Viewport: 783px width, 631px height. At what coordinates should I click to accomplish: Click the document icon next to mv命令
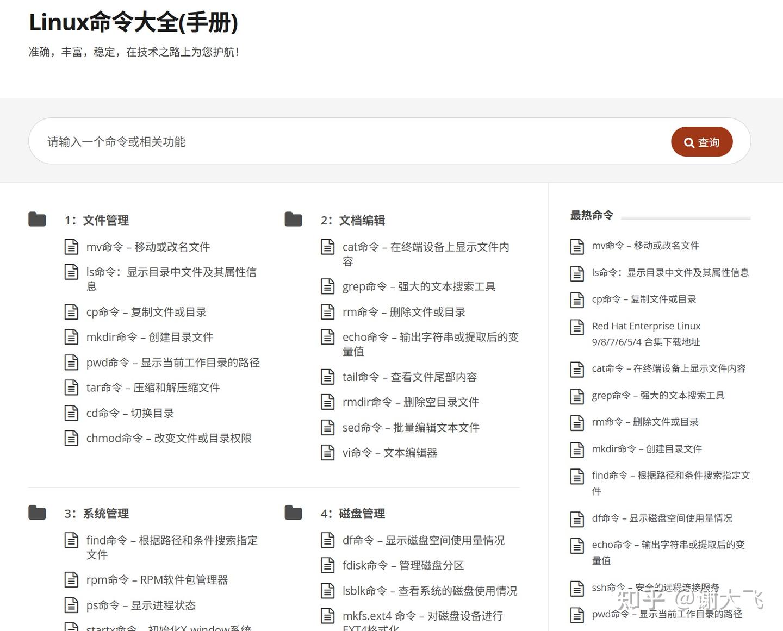(x=72, y=246)
